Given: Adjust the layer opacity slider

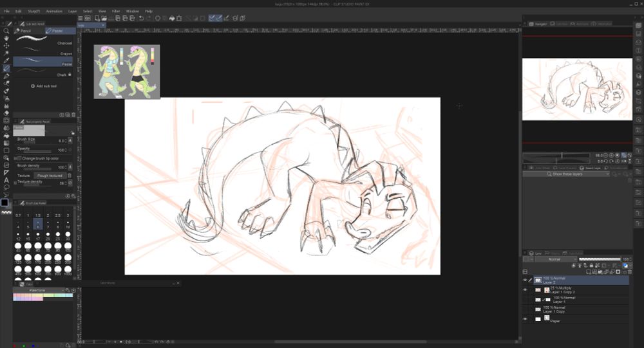Looking at the screenshot, I should 599,259.
